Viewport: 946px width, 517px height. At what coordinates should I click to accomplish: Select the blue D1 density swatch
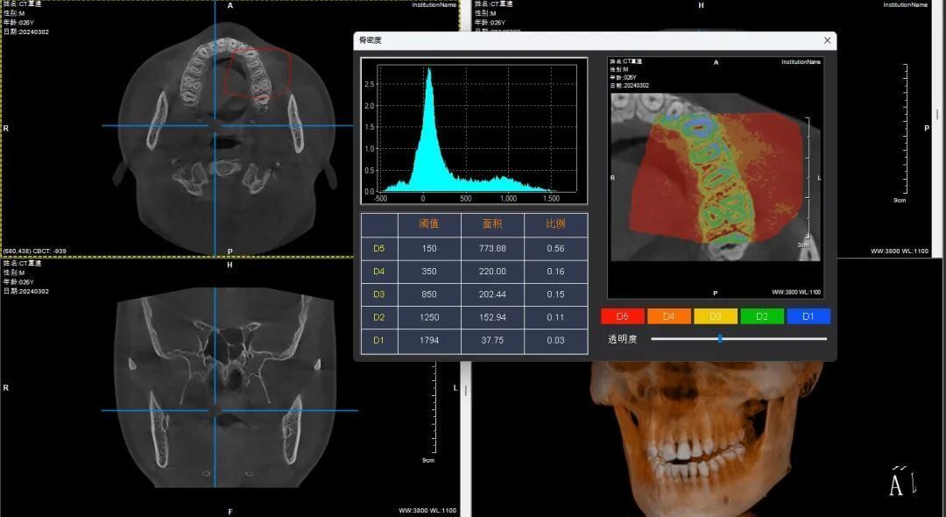(808, 316)
